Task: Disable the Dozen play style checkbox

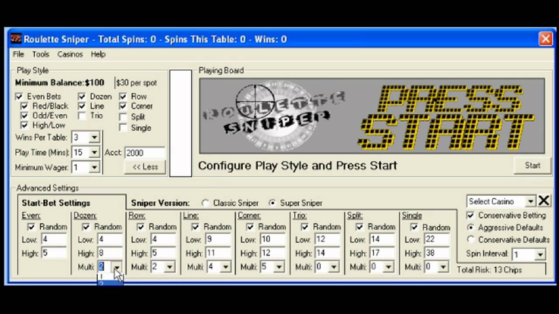Action: [x=82, y=96]
